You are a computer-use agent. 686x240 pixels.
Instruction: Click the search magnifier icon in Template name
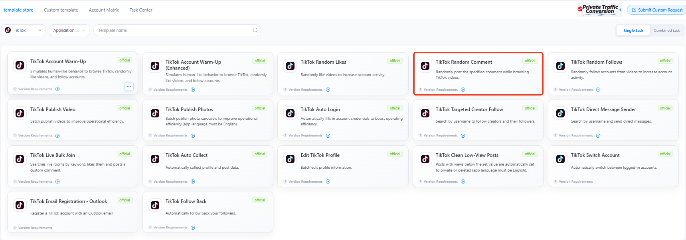pyautogui.click(x=255, y=30)
